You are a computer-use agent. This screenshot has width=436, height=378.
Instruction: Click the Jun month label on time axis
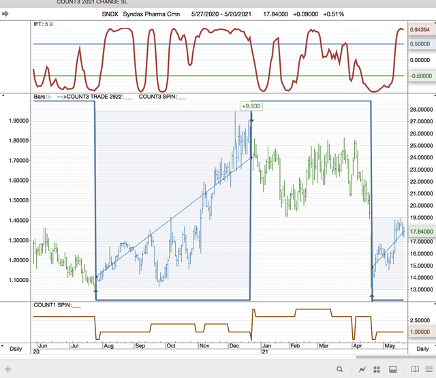pyautogui.click(x=42, y=346)
